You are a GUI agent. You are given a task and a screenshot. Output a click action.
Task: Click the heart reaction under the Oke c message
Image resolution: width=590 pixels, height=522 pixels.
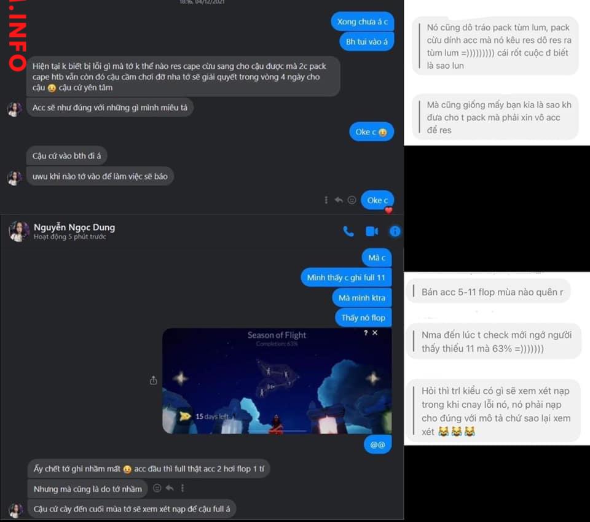388,210
